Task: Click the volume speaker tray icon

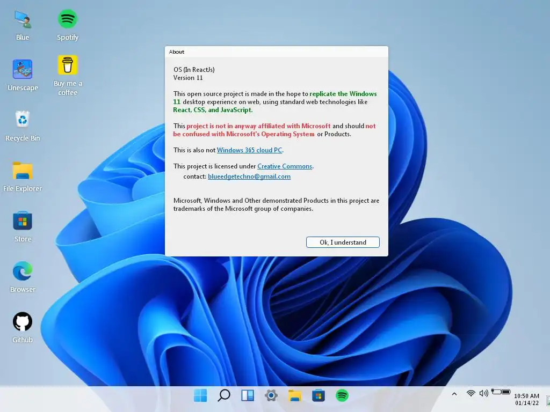Action: [x=484, y=393]
